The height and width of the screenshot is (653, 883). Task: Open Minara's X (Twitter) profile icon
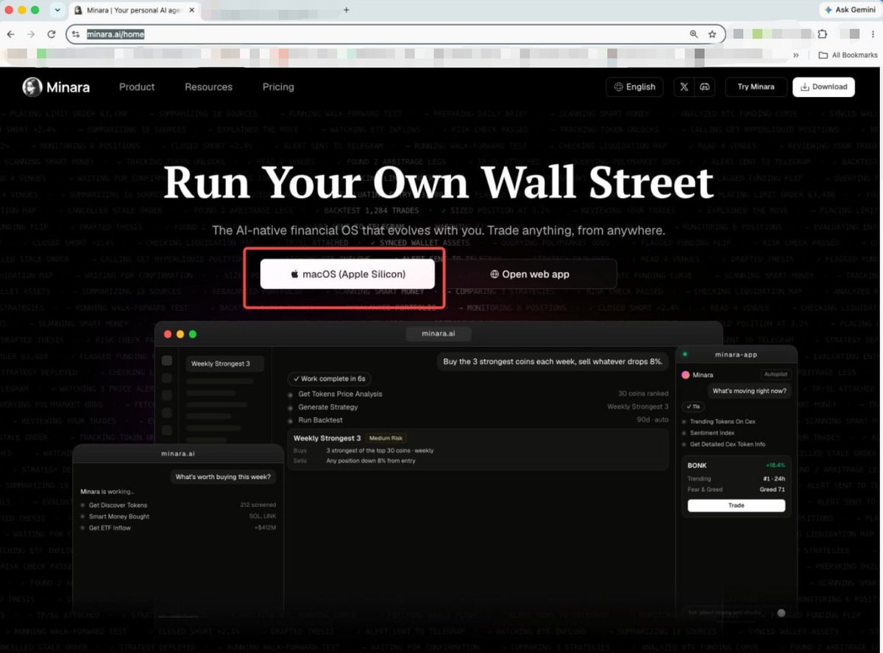(684, 87)
